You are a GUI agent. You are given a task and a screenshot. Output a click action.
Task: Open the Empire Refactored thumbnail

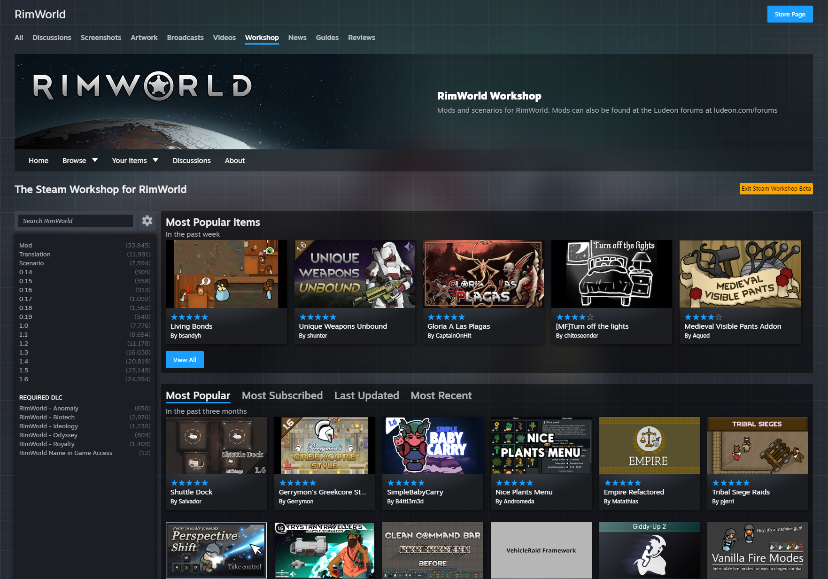coord(650,446)
